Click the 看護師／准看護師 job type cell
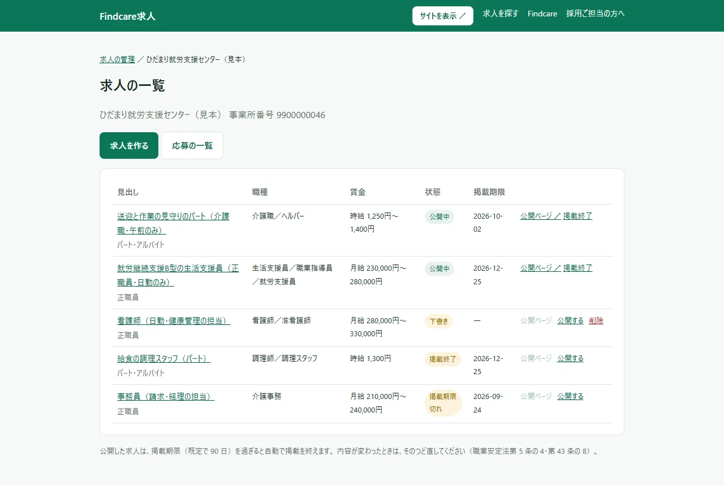Viewport: 724px width, 486px height. pyautogui.click(x=281, y=320)
